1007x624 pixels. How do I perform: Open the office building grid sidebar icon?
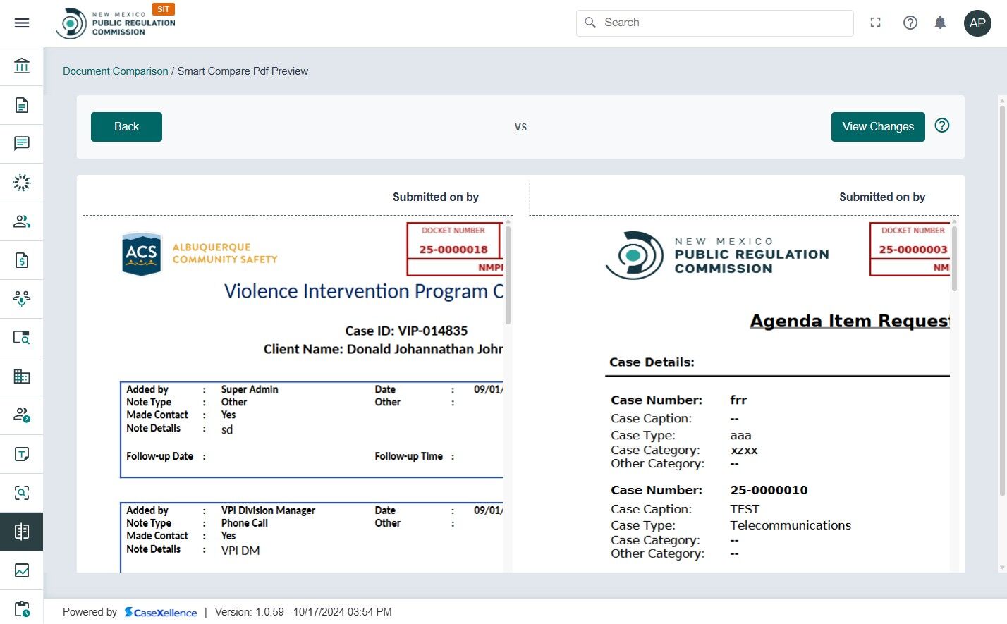[x=22, y=377]
